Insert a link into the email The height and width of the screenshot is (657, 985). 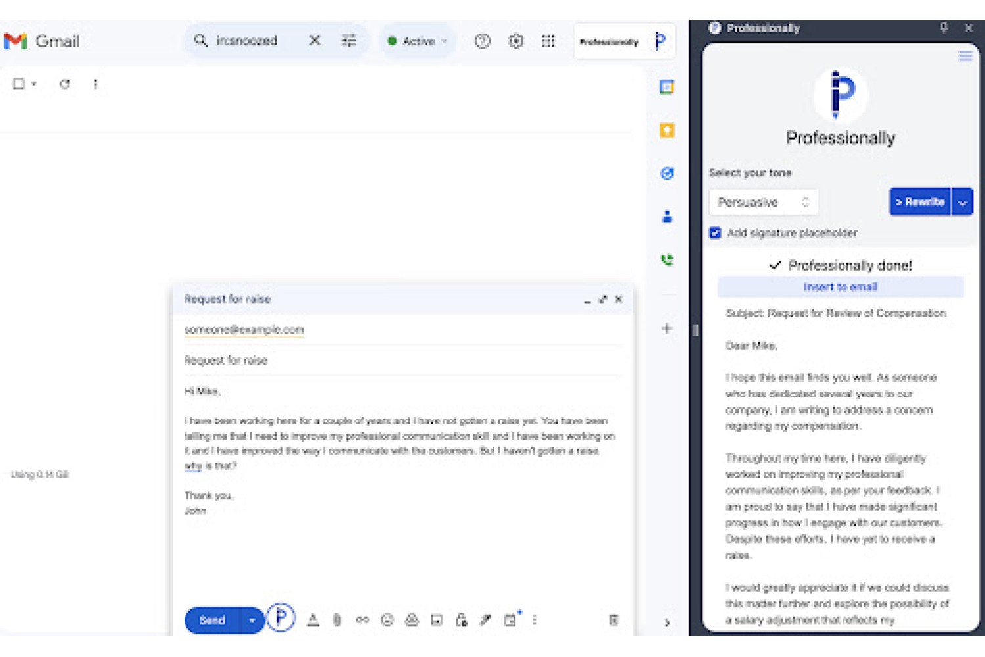click(362, 620)
